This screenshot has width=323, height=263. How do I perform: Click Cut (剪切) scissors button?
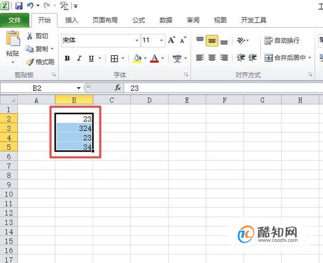[37, 36]
